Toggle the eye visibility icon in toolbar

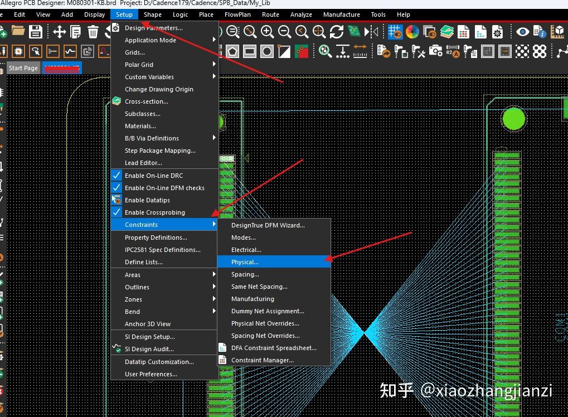coord(522,32)
